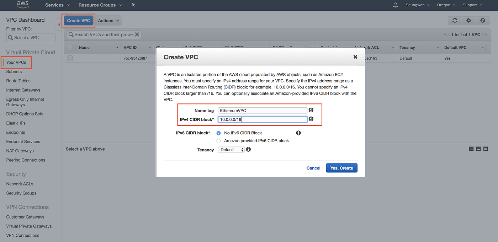Click the AWS logo home icon
This screenshot has width=498, height=242.
23,5
